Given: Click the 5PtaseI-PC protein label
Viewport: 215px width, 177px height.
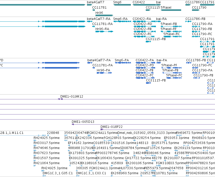Looking at the screenshot, I should pyautogui.click(x=174, y=75).
